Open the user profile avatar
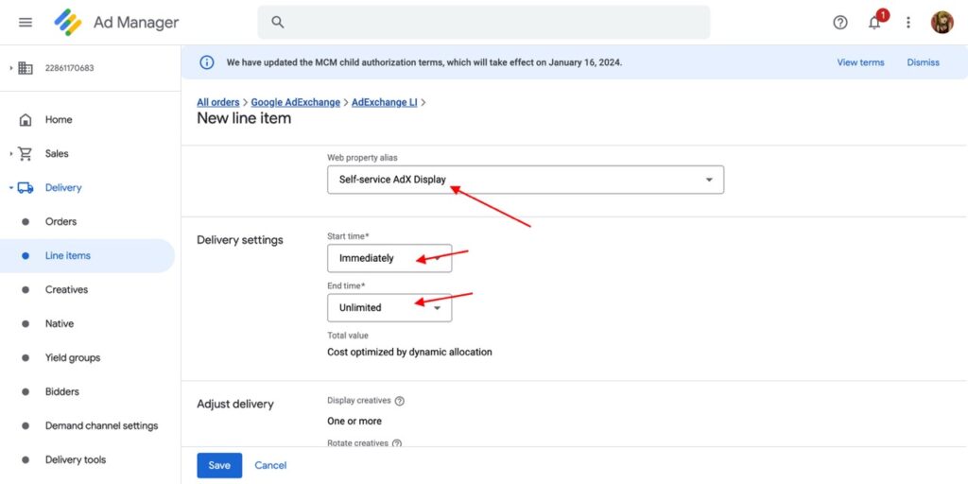This screenshot has height=484, width=968. tap(942, 23)
